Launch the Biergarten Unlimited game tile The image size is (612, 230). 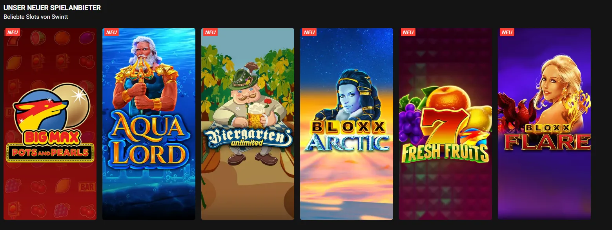(x=248, y=124)
